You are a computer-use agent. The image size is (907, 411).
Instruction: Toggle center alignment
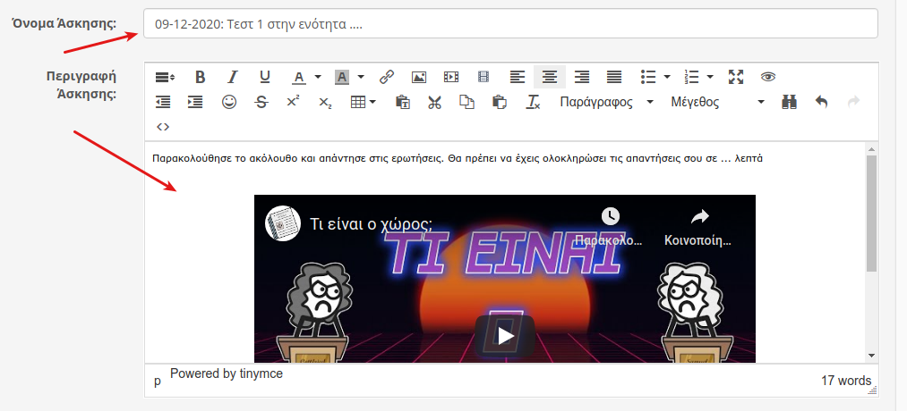(x=550, y=77)
